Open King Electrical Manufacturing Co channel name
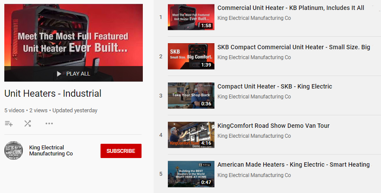381x193 pixels. [51, 151]
